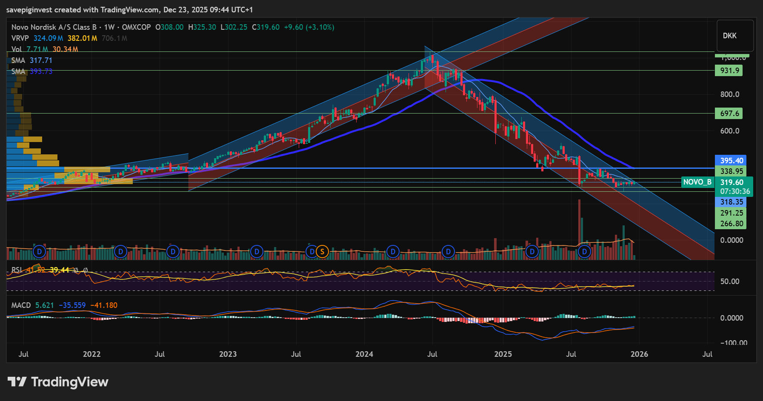Click the MACD indicator label

[21, 305]
